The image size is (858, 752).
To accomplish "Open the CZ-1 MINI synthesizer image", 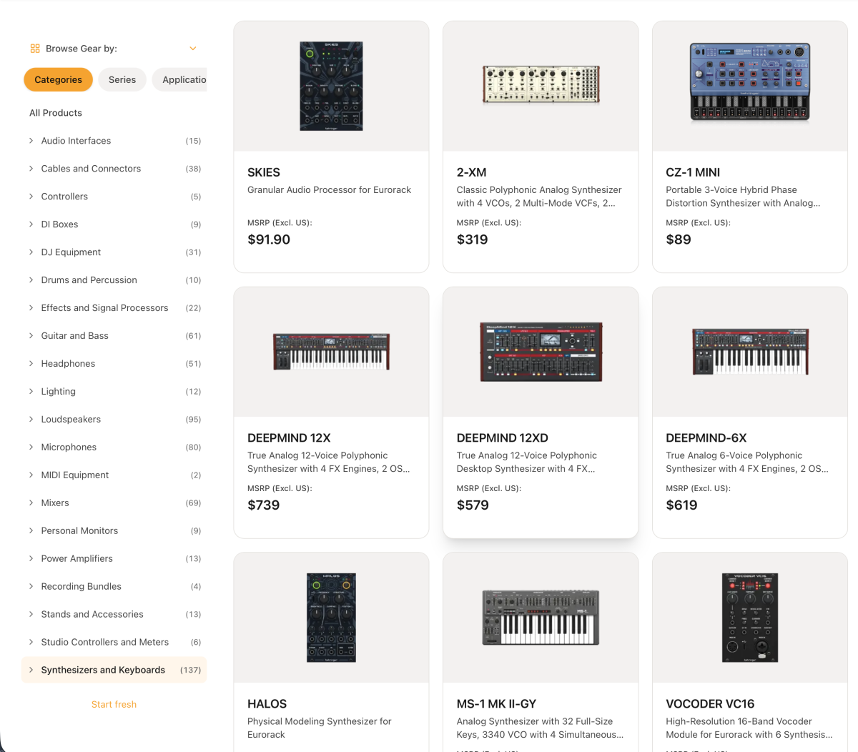I will pos(750,82).
